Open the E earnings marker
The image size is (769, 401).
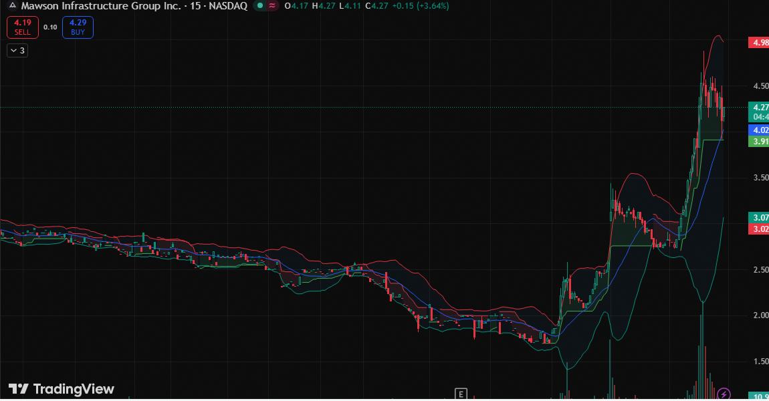461,394
